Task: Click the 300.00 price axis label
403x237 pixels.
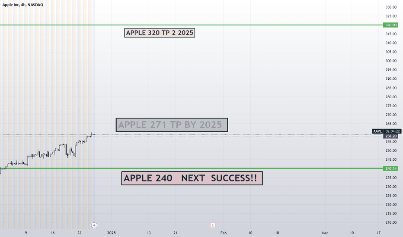Action: point(391,61)
